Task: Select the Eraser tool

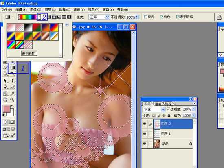Action: pyautogui.click(x=5, y=68)
